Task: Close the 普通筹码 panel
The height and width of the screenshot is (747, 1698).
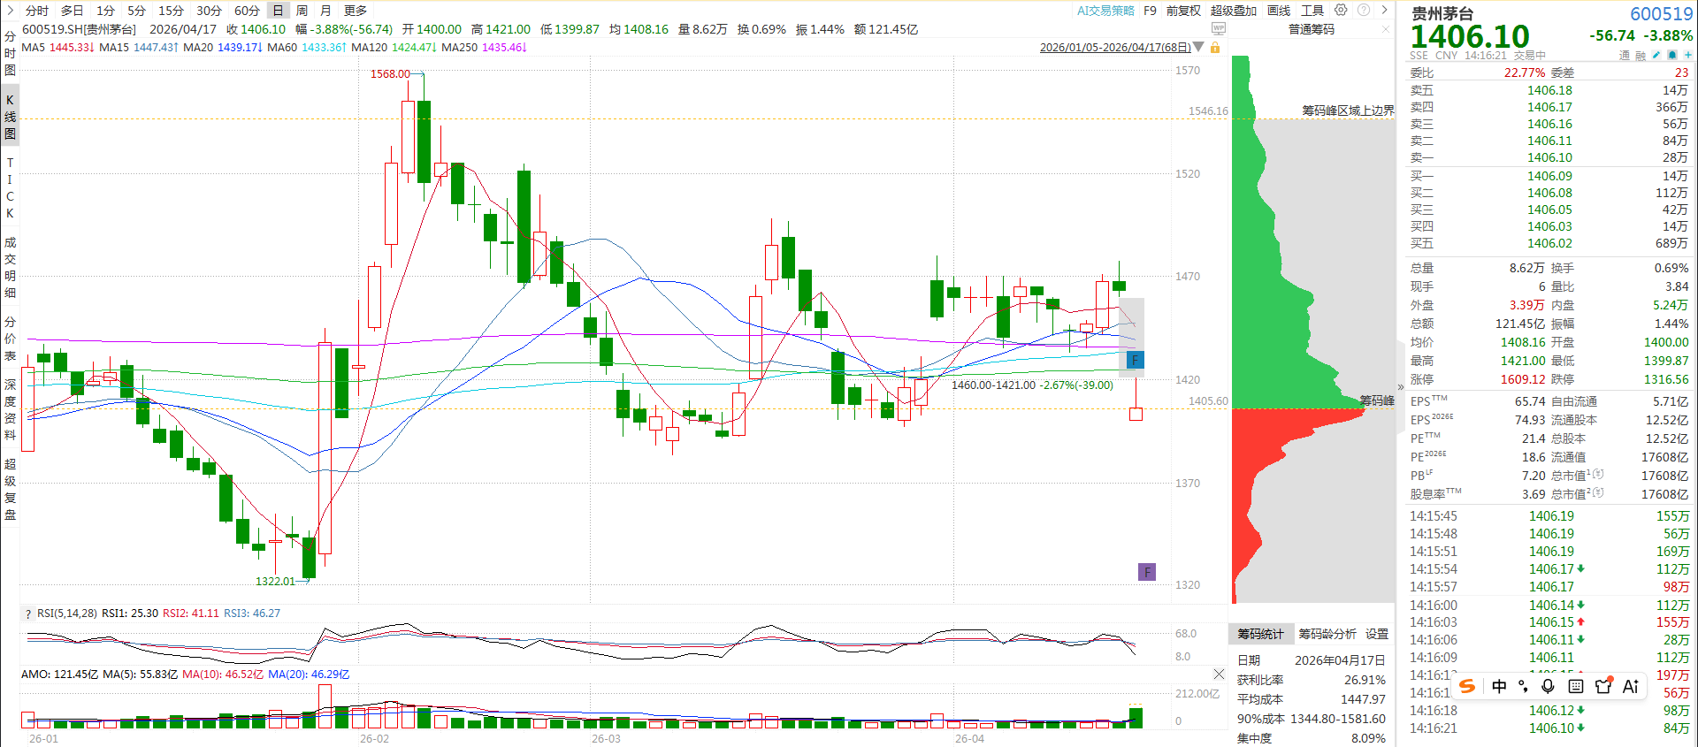Action: click(x=1386, y=30)
